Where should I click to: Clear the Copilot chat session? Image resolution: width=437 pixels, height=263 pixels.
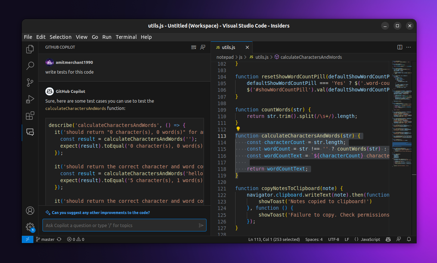(194, 47)
